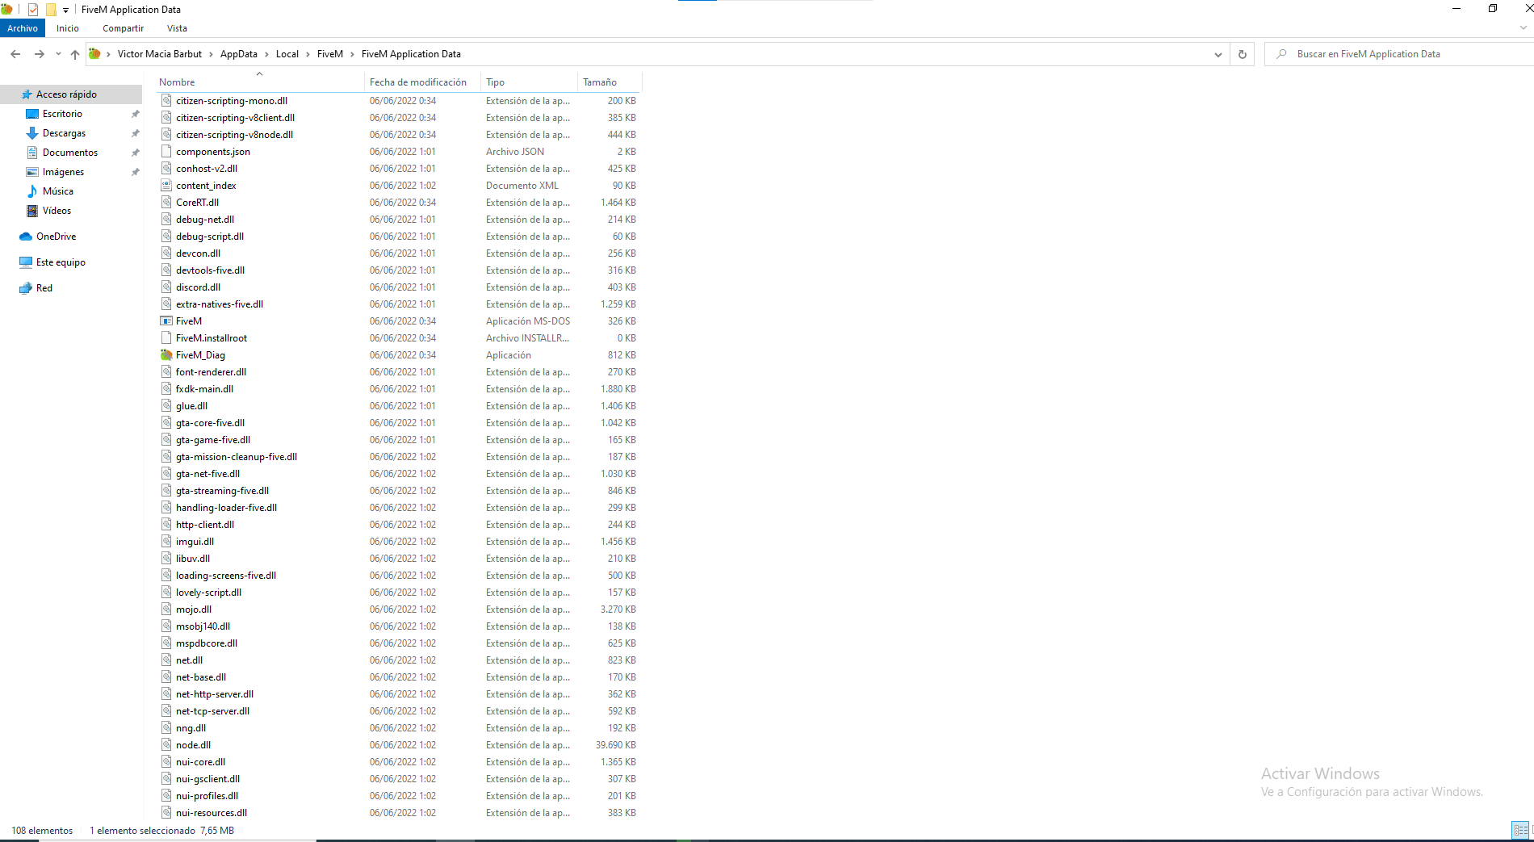Screen dimensions: 1534x842
Task: Select the extra-natives-five.dll file name
Action: click(220, 304)
